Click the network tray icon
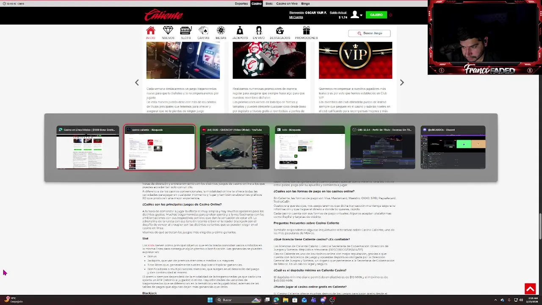This screenshot has height=305, width=542. tap(516, 300)
